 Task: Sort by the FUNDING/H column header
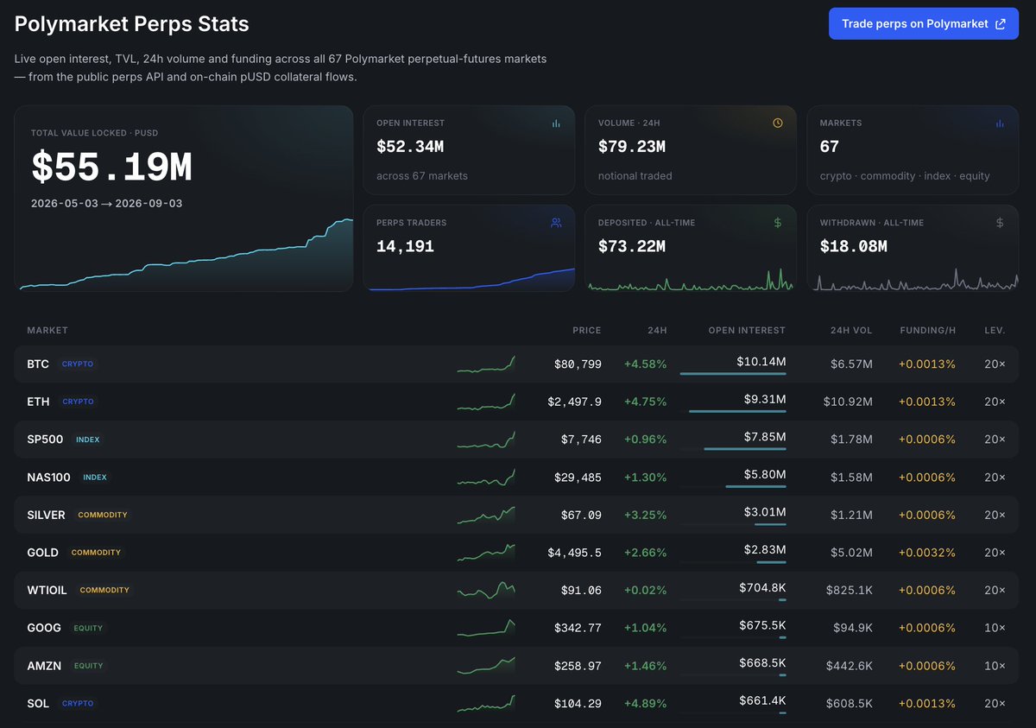tap(927, 331)
